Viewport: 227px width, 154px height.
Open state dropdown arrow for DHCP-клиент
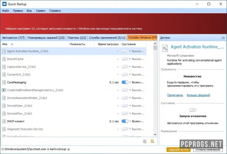point(130,121)
